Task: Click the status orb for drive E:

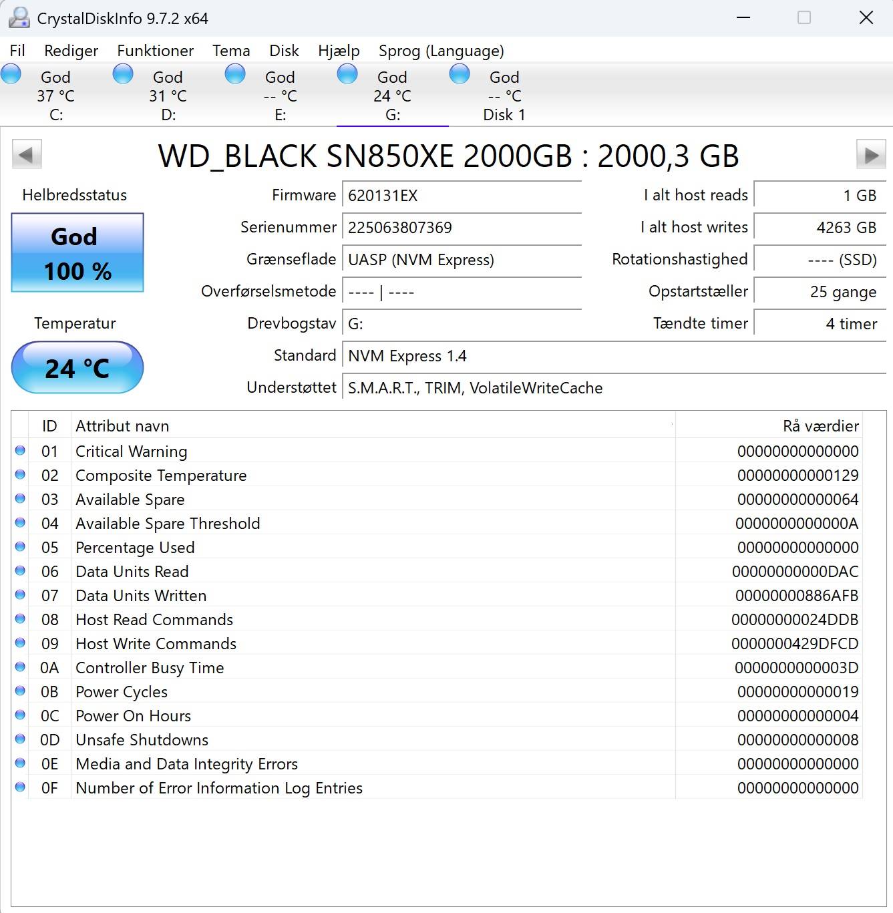Action: 235,73
